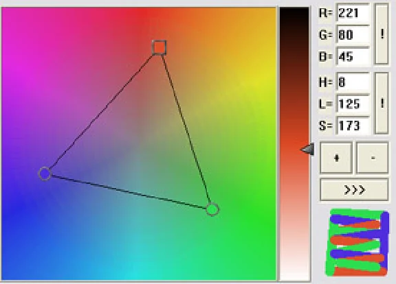Click the B value input field
396x284 pixels.
click(353, 56)
